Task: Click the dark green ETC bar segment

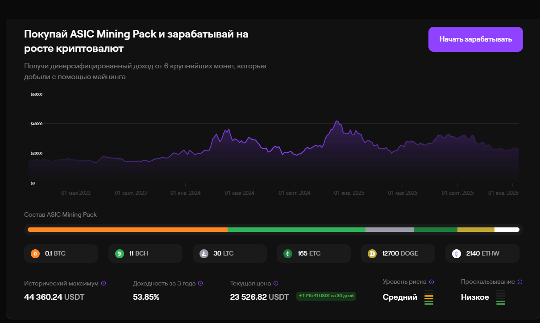Action: [x=436, y=230]
